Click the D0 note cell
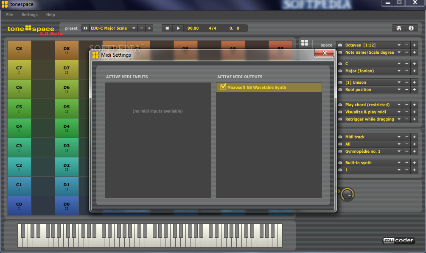 67,206
